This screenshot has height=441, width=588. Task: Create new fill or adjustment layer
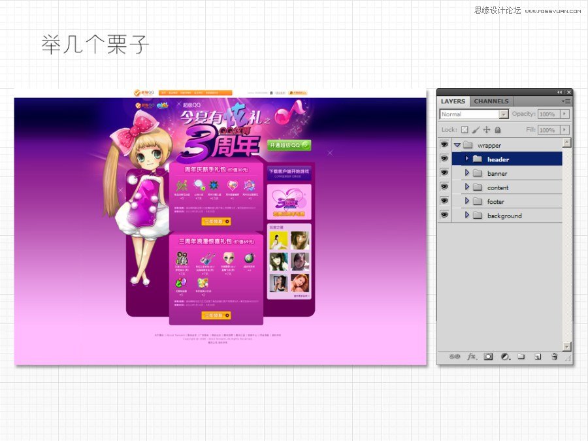click(506, 357)
